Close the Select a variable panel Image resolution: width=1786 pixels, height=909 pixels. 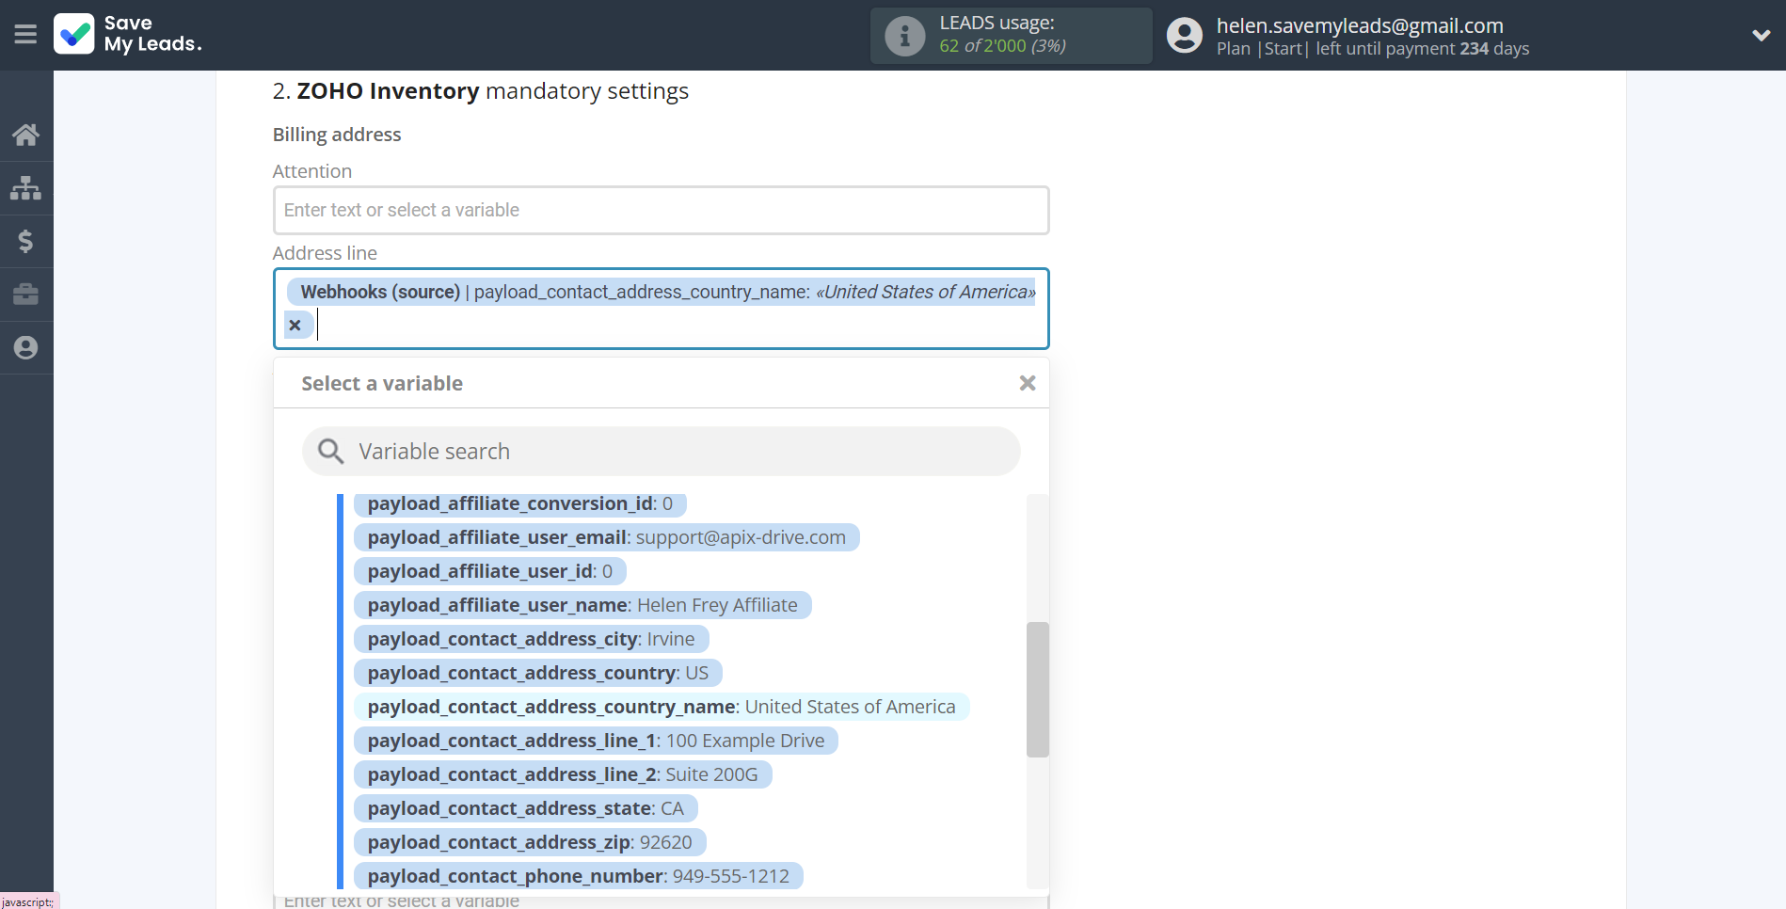coord(1028,383)
